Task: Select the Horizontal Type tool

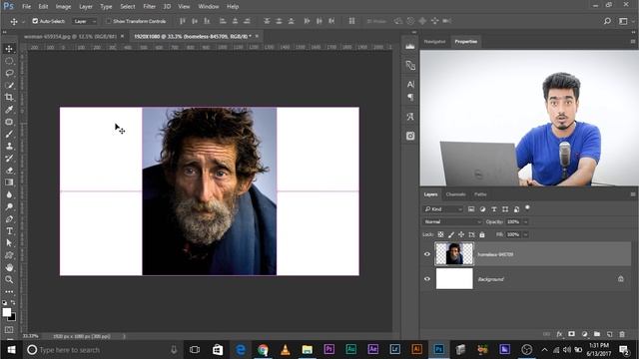Action: pos(9,231)
